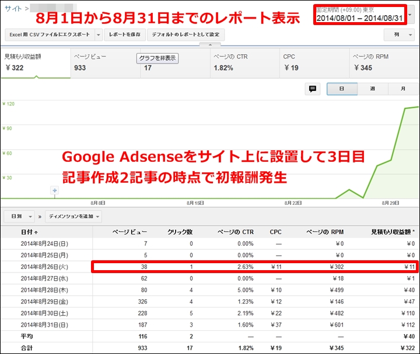Screen dimensions: 420x354
Task: Click the 平均 summary row label
Action: [27, 337]
